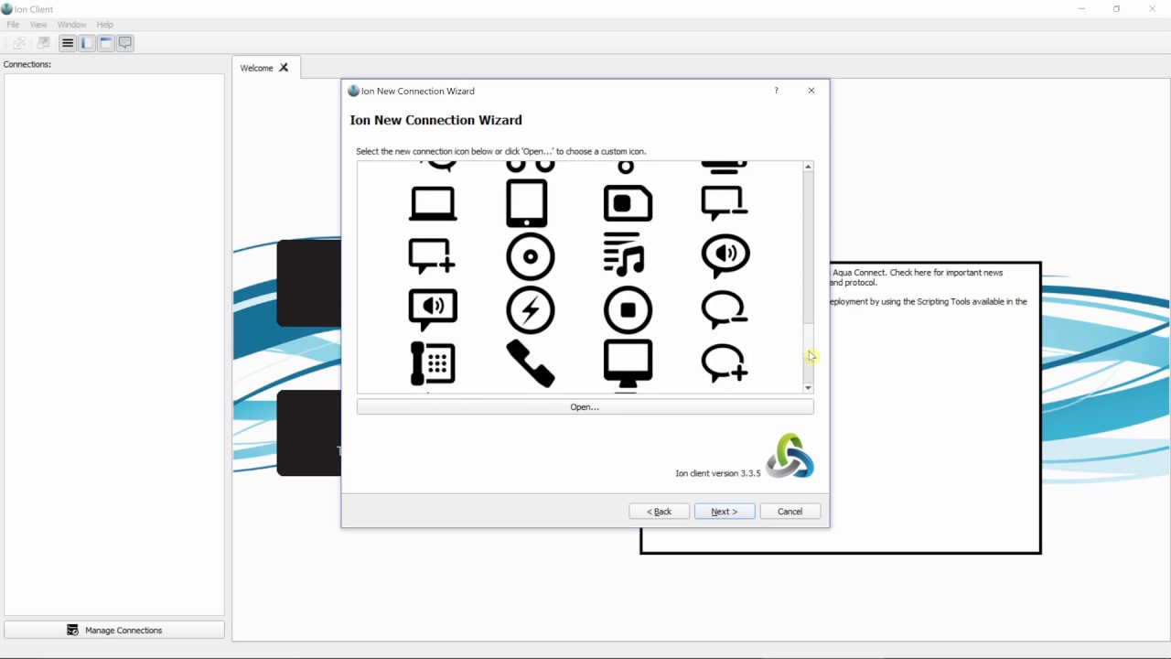Pick the square chat bubble with minus icon
This screenshot has height=659, width=1171.
(724, 204)
